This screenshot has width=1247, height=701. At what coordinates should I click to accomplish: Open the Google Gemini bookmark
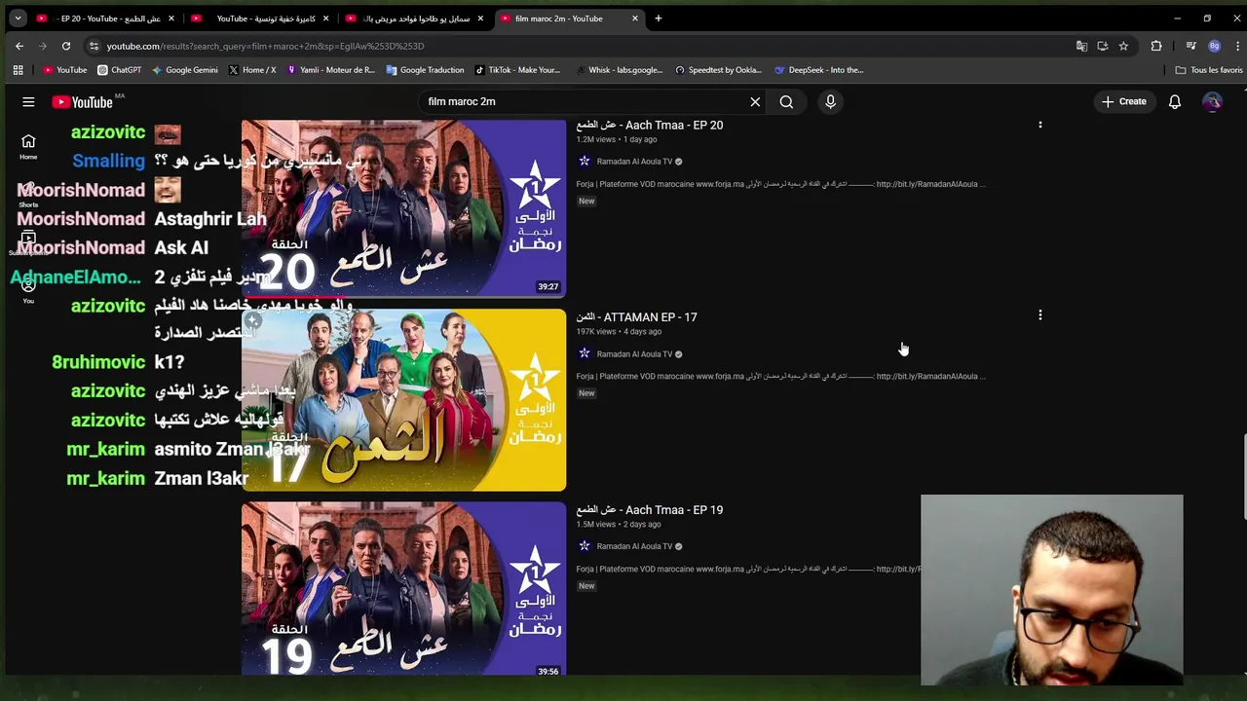(x=184, y=70)
